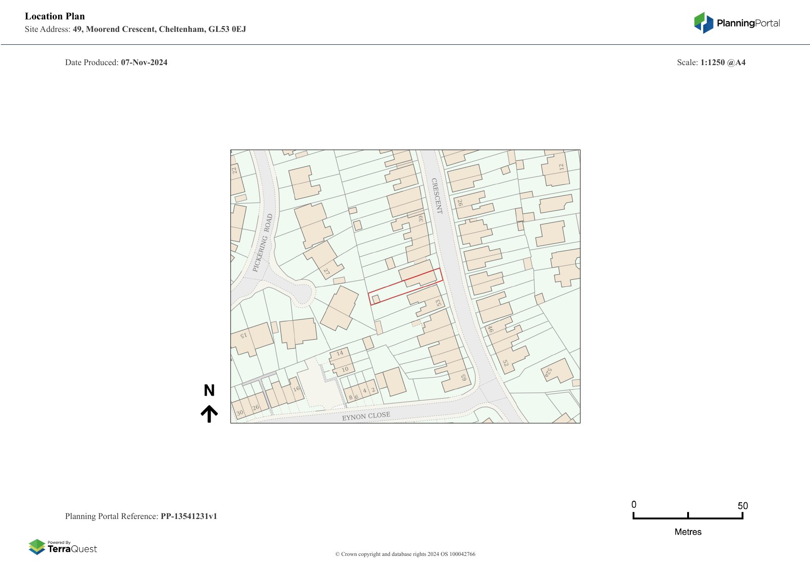
Task: Select Planning Portal Reference PP-13541231v1
Action: click(x=141, y=516)
